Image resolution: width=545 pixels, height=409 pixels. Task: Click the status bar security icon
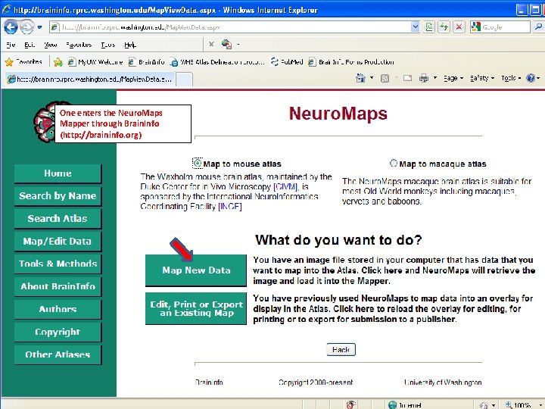[x=351, y=404]
